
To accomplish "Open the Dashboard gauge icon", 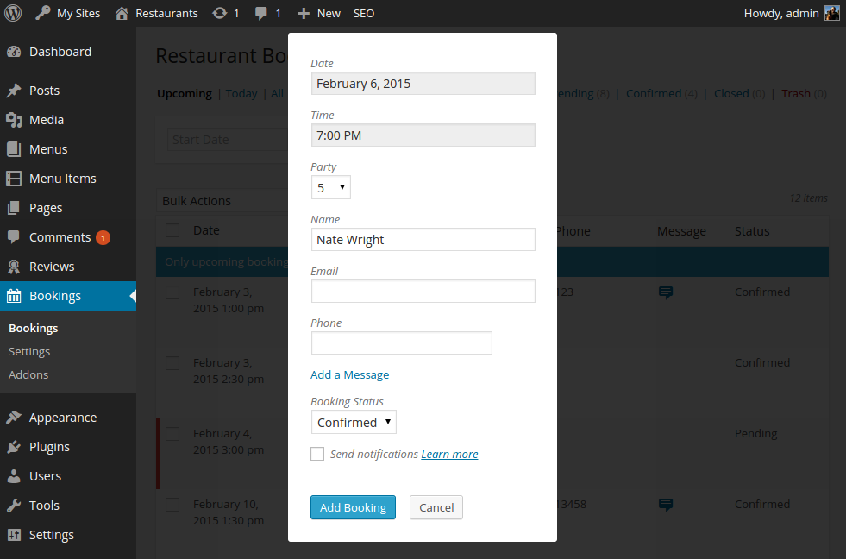I will pyautogui.click(x=14, y=52).
